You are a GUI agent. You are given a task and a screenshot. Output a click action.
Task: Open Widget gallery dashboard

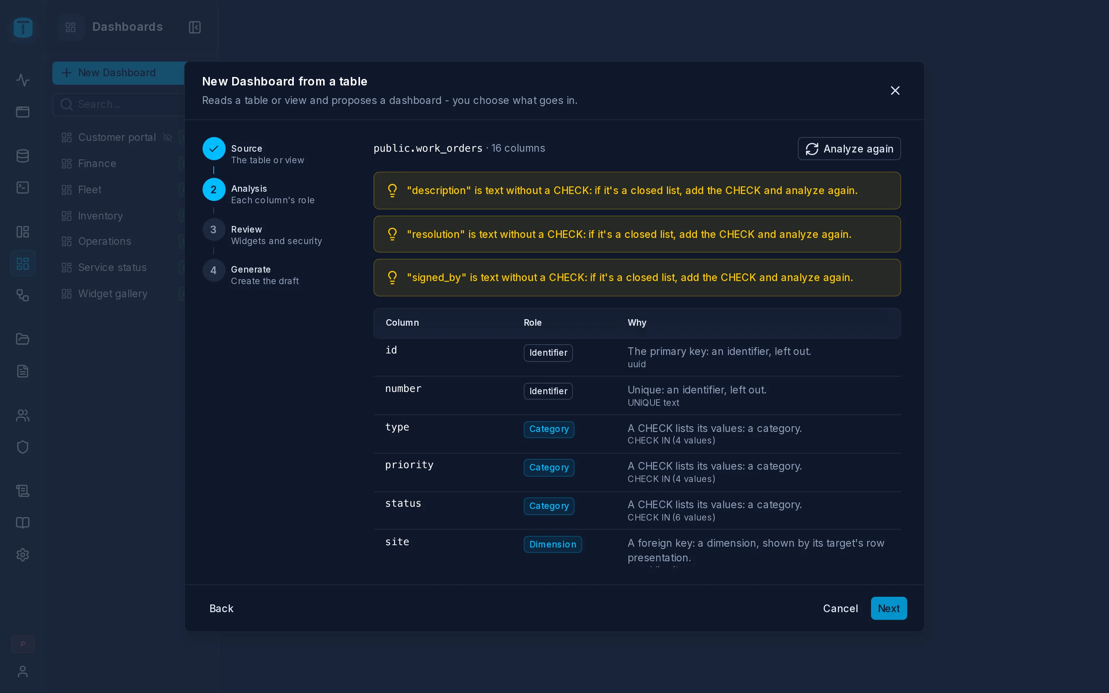point(113,294)
